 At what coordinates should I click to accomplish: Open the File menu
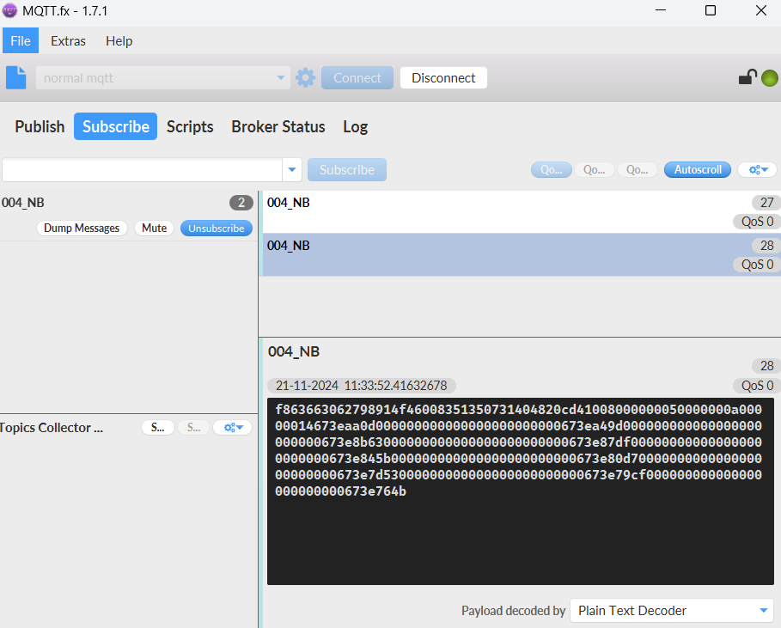coord(21,41)
